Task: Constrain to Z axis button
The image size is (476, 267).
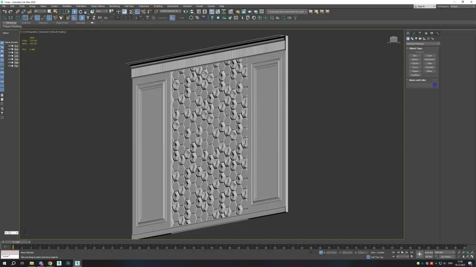Action: point(94,17)
